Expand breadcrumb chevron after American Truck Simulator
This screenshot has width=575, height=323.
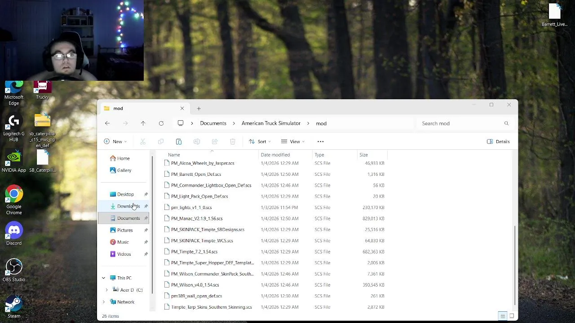pos(308,123)
